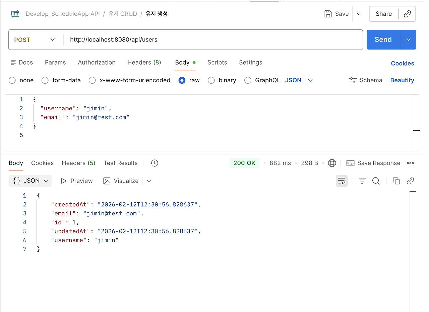
Task: Click the filter response icon
Action: click(362, 181)
